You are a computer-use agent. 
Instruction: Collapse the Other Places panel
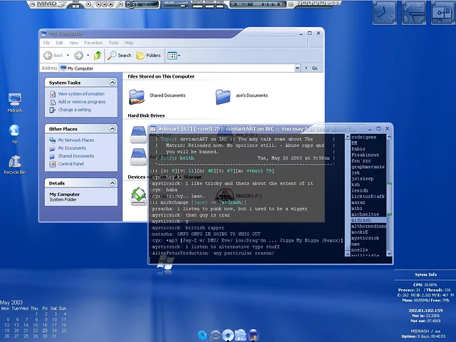tap(112, 128)
